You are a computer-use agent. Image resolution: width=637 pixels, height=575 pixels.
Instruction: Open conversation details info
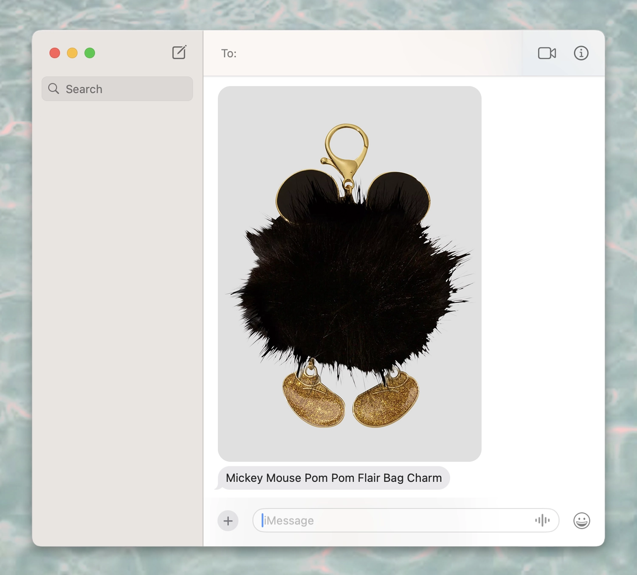tap(581, 53)
